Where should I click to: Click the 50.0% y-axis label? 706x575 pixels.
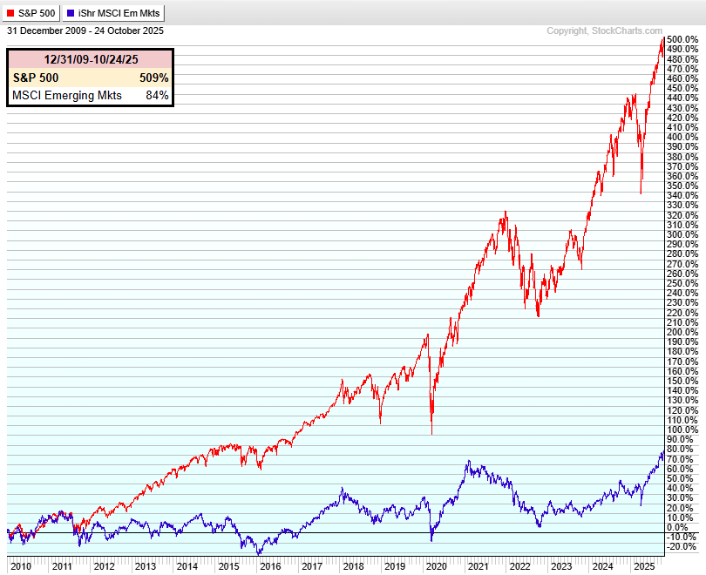pyautogui.click(x=680, y=478)
